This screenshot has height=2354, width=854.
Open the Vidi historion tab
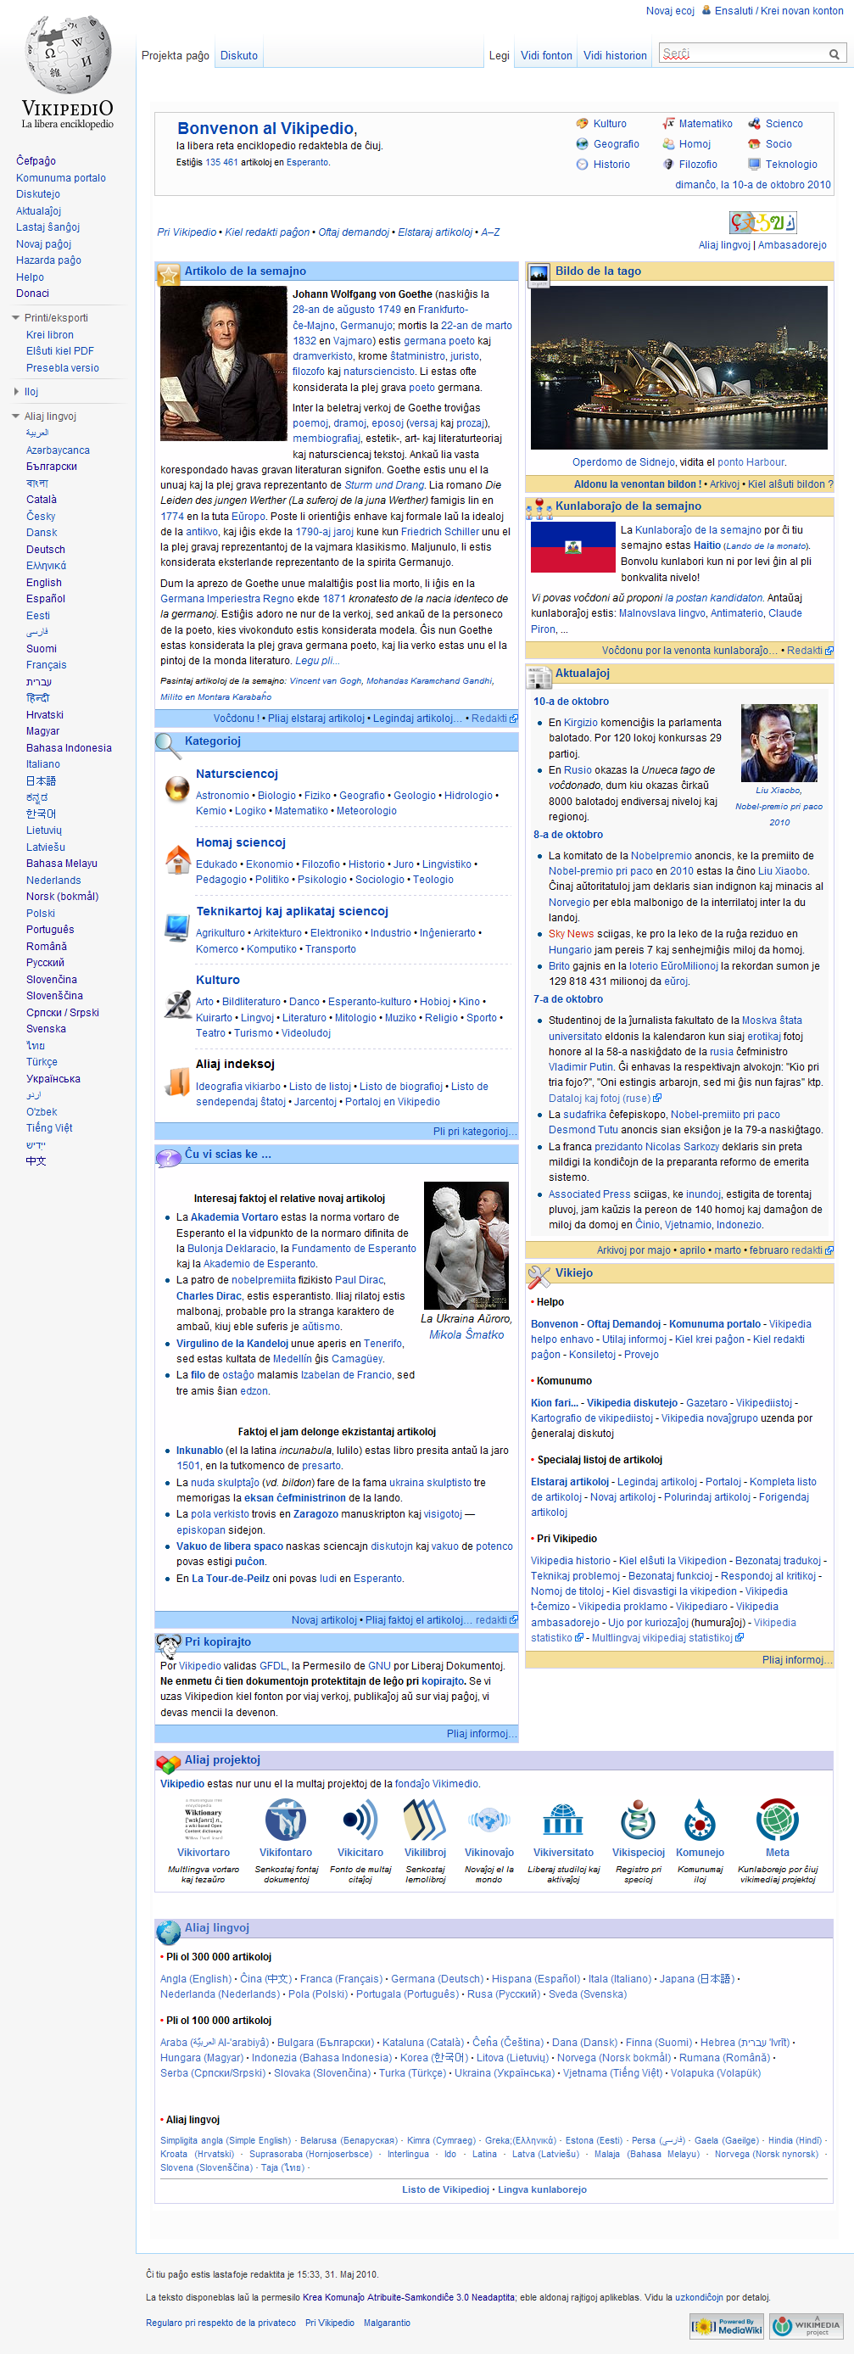615,56
